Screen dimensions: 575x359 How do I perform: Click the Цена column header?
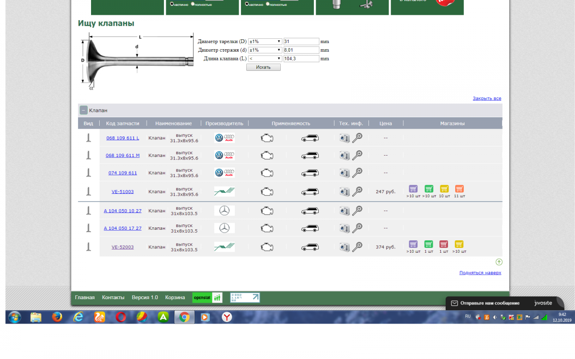coord(386,123)
